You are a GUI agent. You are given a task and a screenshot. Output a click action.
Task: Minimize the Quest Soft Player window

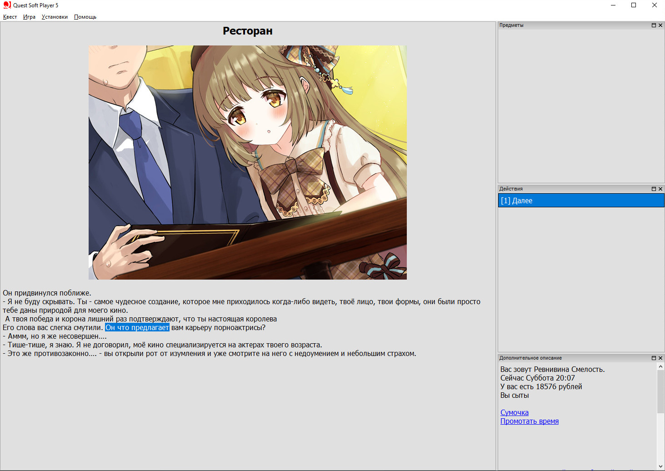(x=613, y=5)
